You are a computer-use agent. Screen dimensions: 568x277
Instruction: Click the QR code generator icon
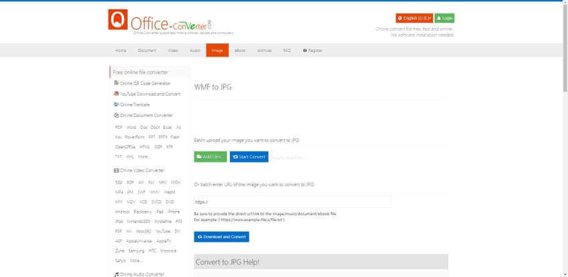pos(116,83)
